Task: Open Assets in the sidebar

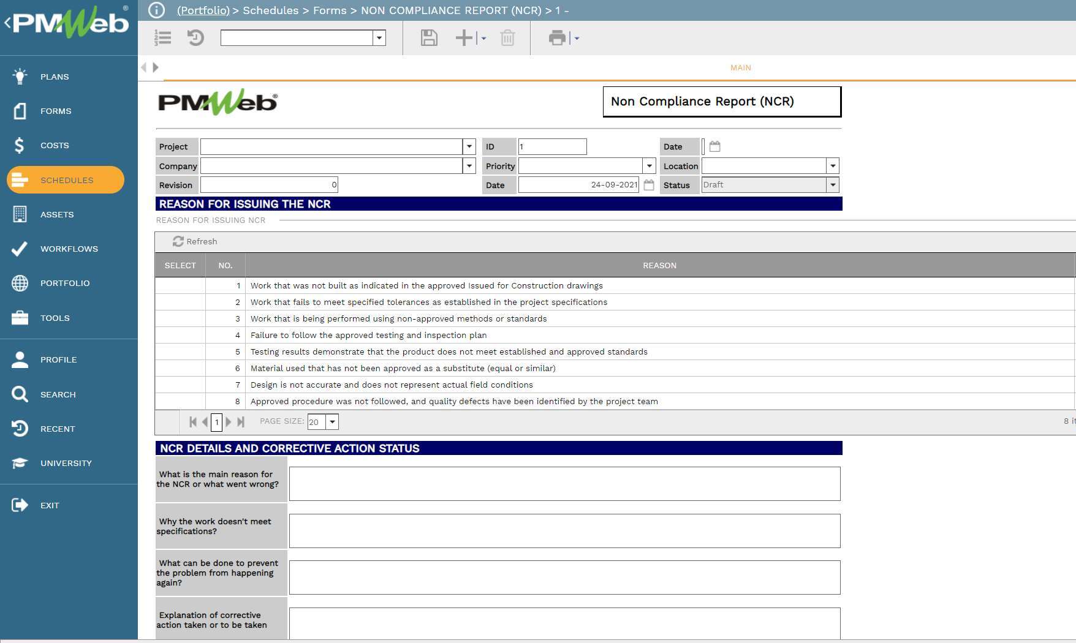Action: (57, 214)
